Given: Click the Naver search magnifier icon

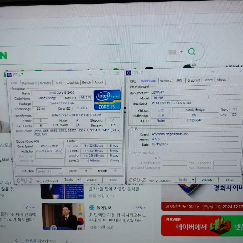Looking at the screenshot, I should click(192, 52).
